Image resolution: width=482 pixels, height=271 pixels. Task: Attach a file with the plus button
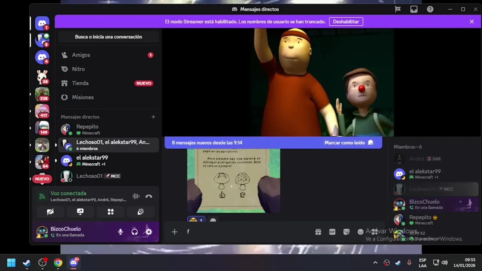point(174,232)
